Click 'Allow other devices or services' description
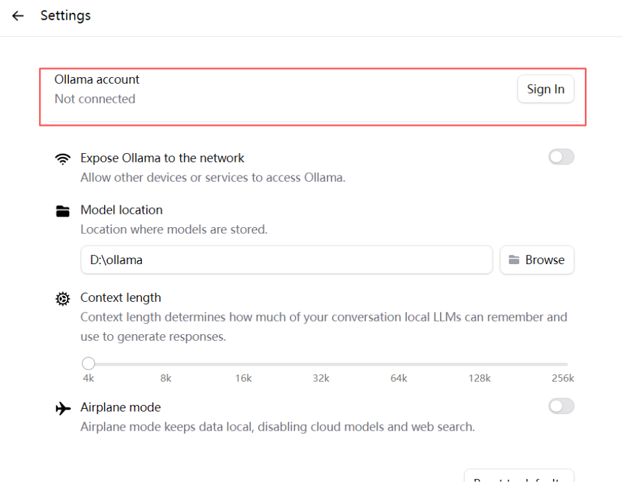 (213, 177)
